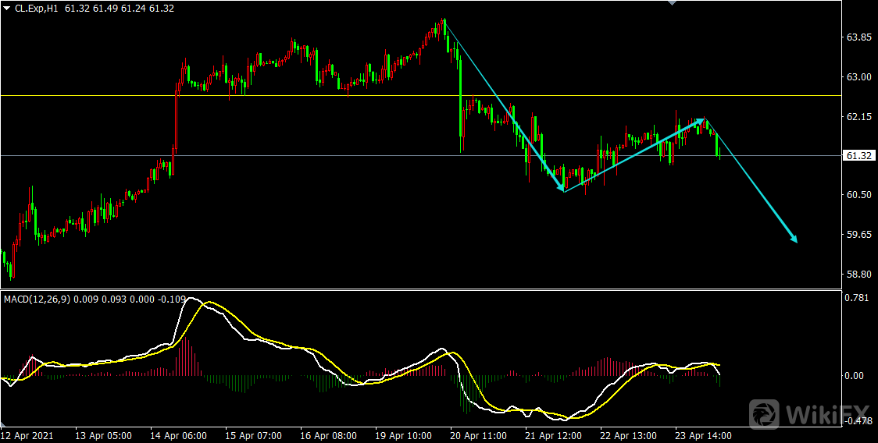
Task: Click the small triangle marker above the 12 Apr 2021 label
Action: 3,424
